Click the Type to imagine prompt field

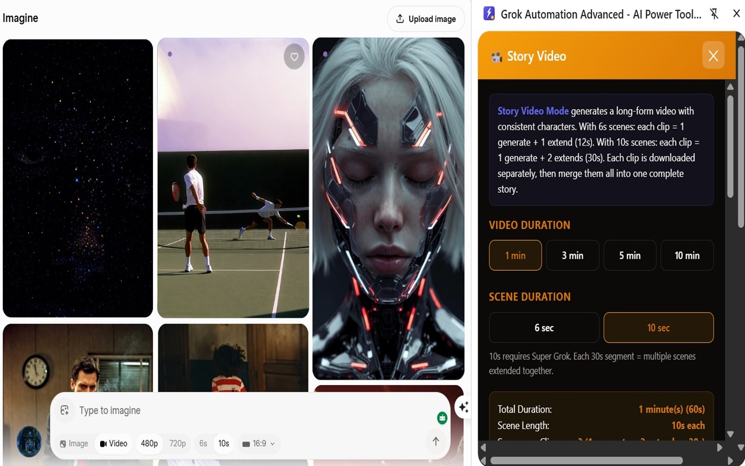point(256,410)
